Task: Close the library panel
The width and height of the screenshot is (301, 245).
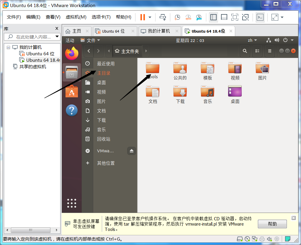Action: [57, 29]
